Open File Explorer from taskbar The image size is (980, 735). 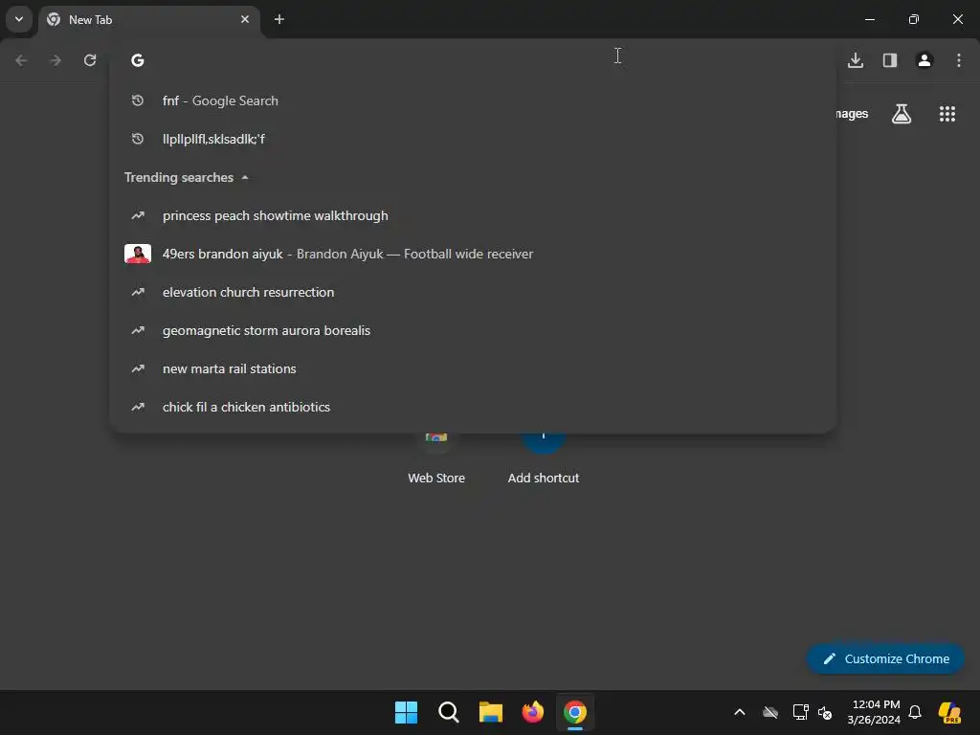point(491,712)
